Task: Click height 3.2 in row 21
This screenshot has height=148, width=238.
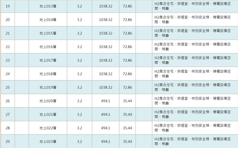Action: tap(80, 33)
